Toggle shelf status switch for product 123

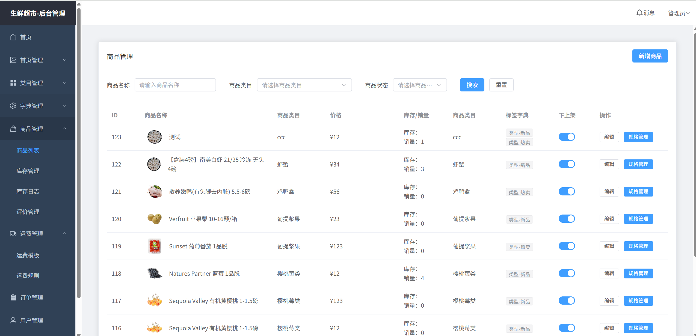567,137
